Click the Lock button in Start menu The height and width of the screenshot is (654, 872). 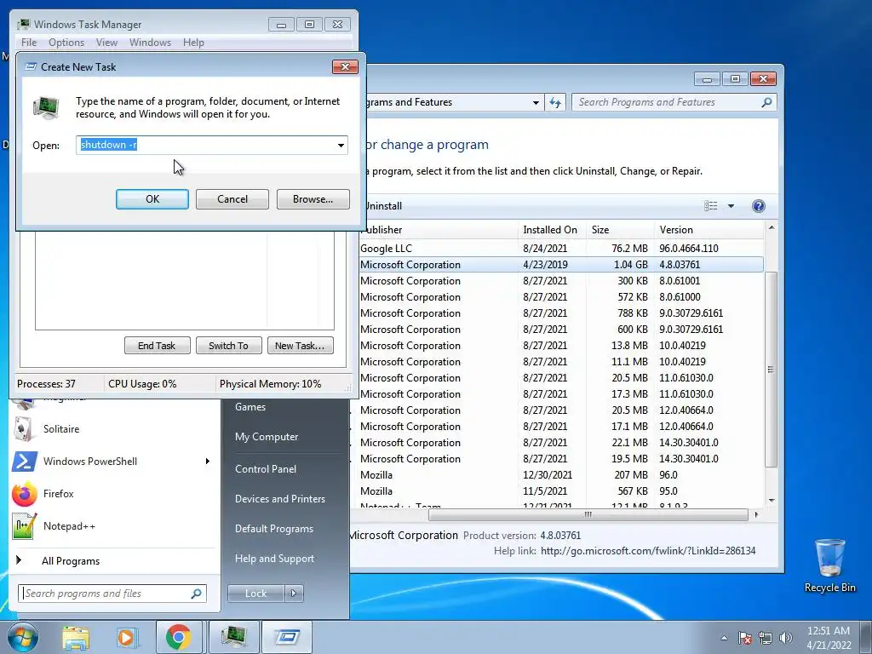tap(255, 594)
